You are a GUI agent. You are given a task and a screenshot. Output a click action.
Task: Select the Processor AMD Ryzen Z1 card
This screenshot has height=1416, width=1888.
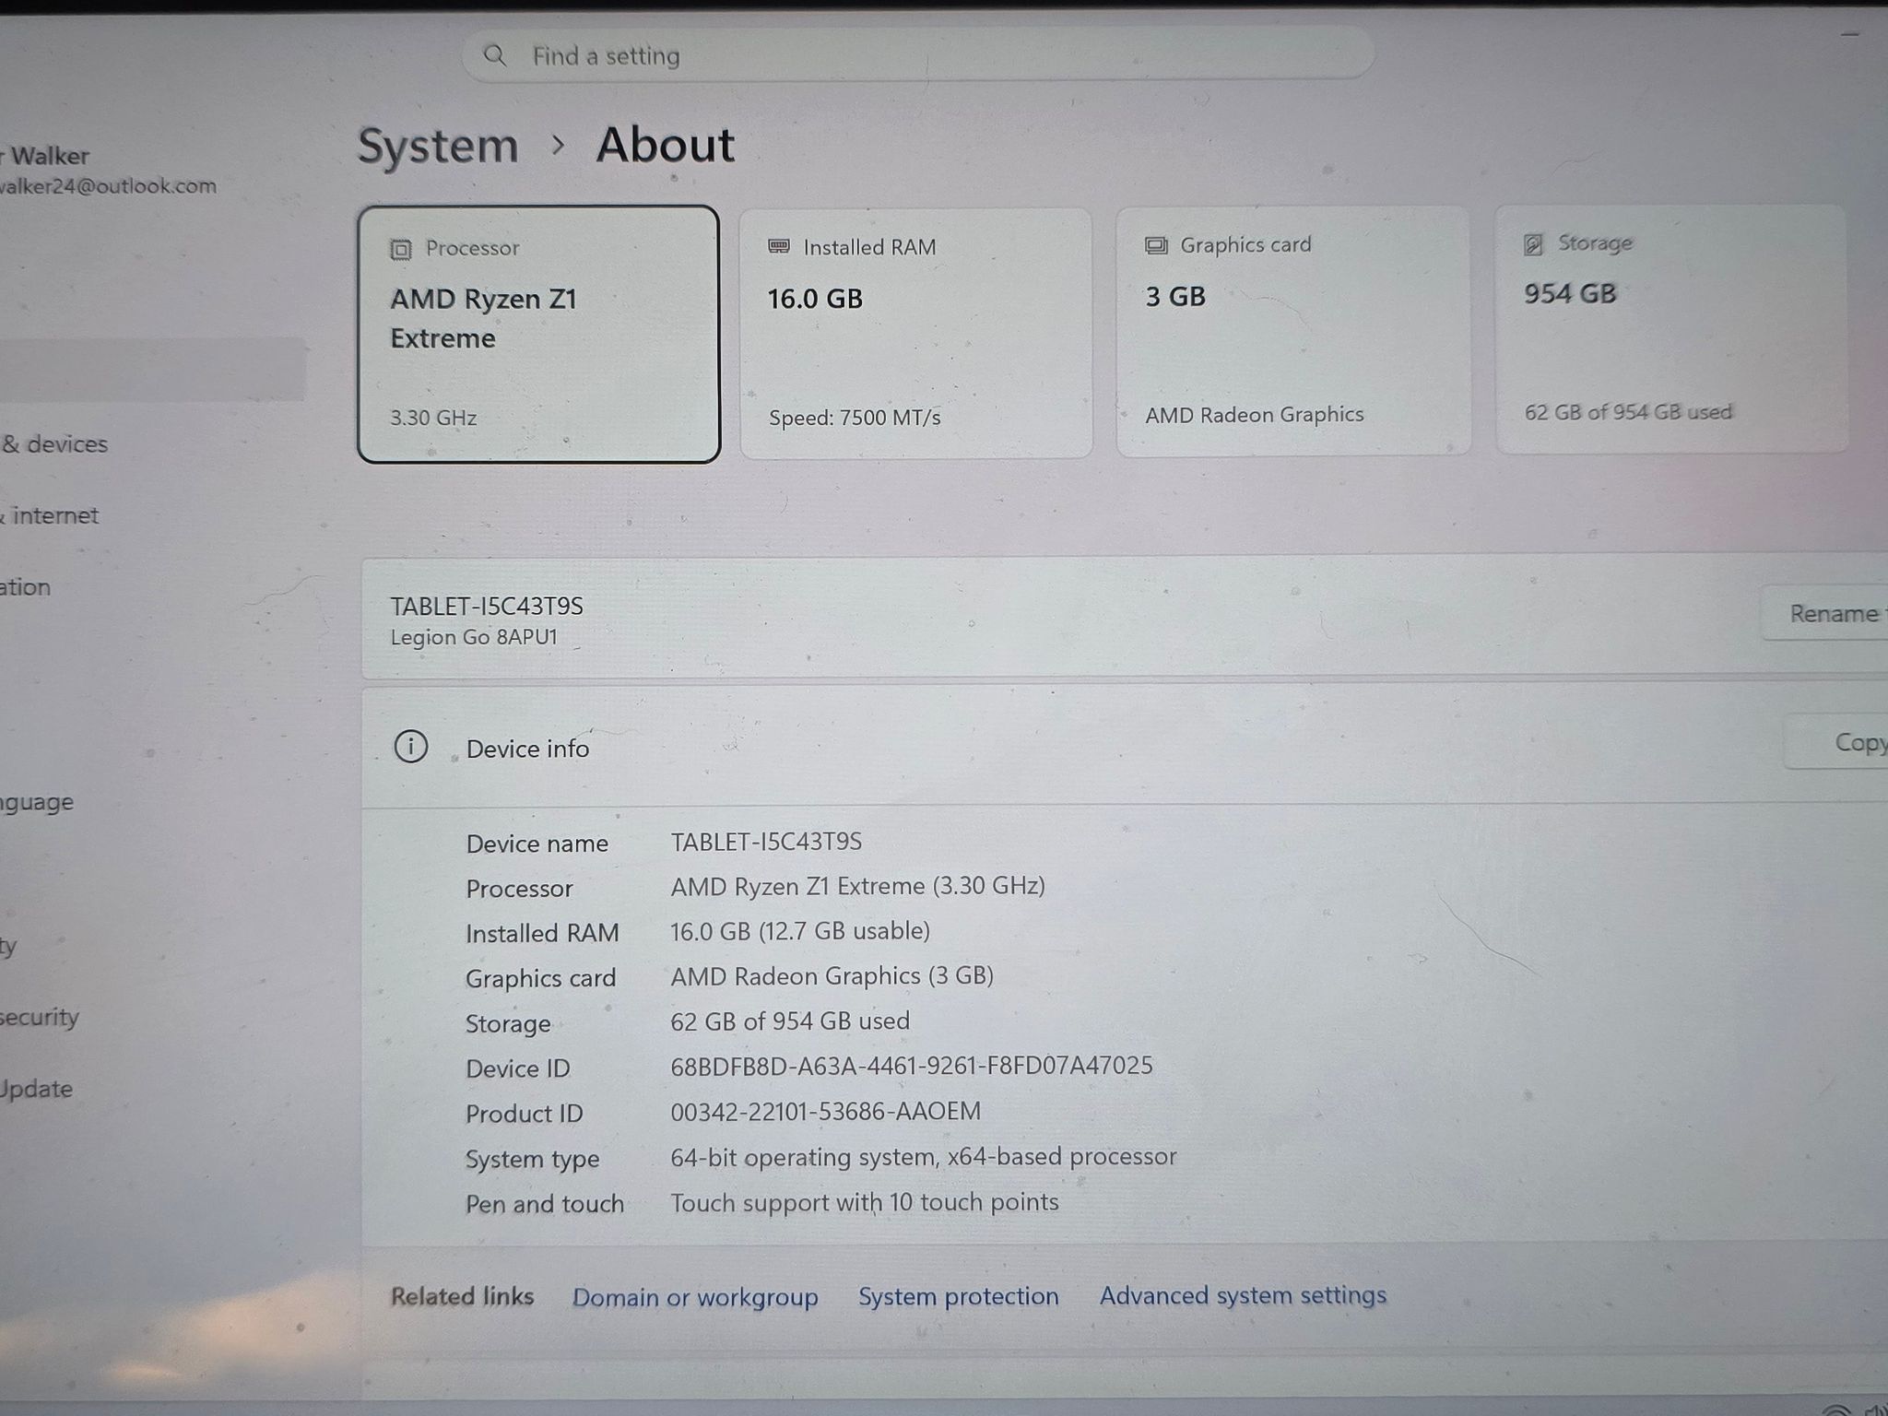538,334
